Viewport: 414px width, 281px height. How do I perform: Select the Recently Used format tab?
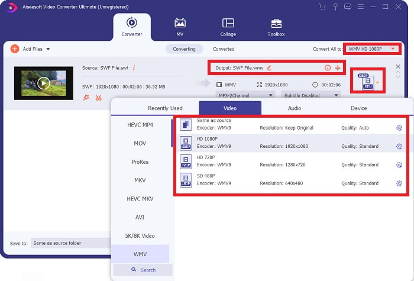point(165,108)
